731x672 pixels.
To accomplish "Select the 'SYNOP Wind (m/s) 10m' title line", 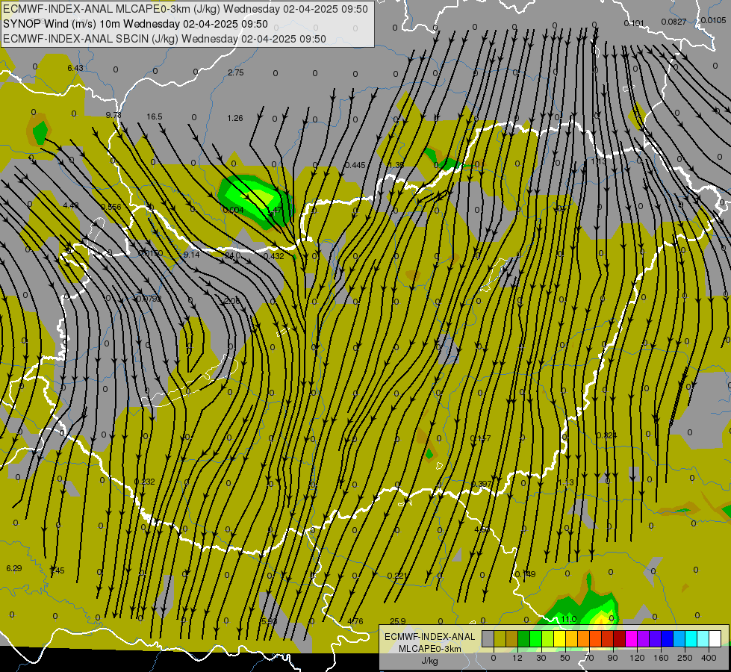I will (135, 24).
